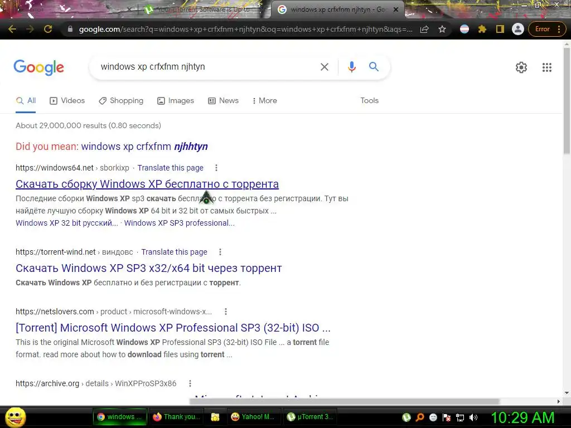The width and height of the screenshot is (571, 428).
Task: Switch to the News results tab
Action: [x=223, y=101]
